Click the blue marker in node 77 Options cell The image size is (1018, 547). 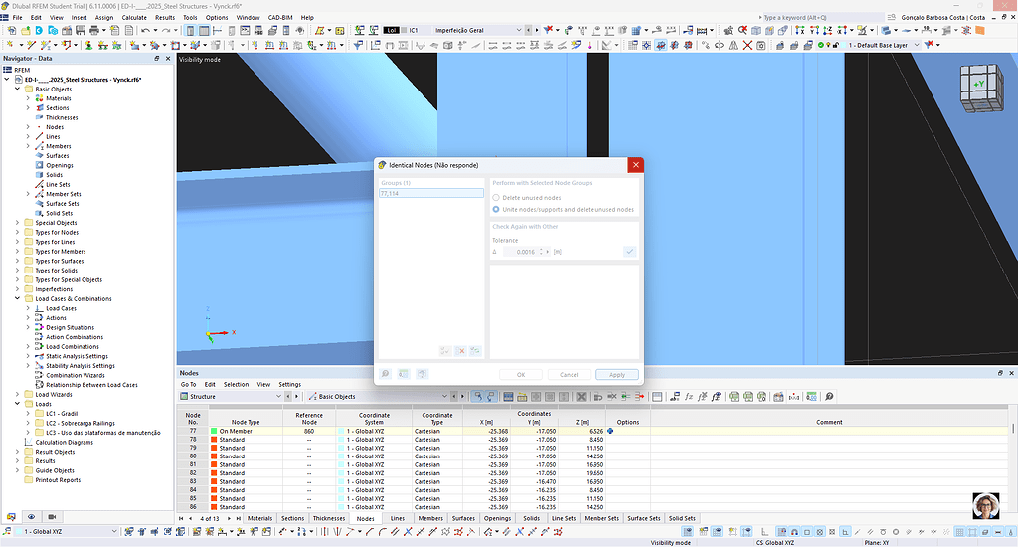[610, 431]
